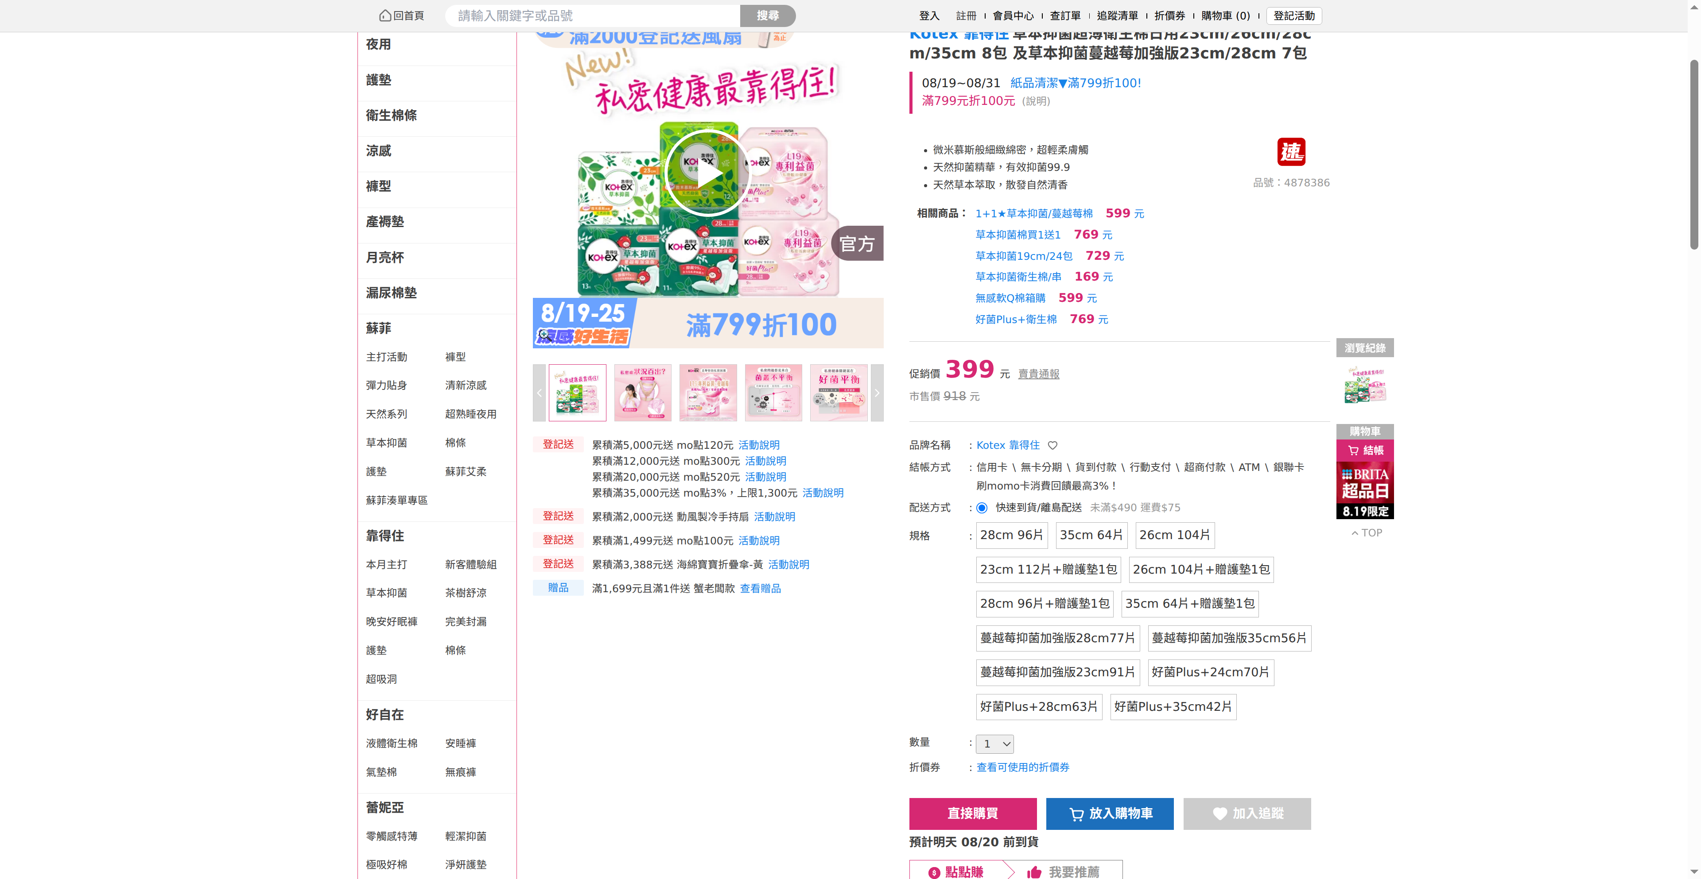Open 折價券 in top navigation
Screen dimensions: 1701x879
pyautogui.click(x=1169, y=16)
